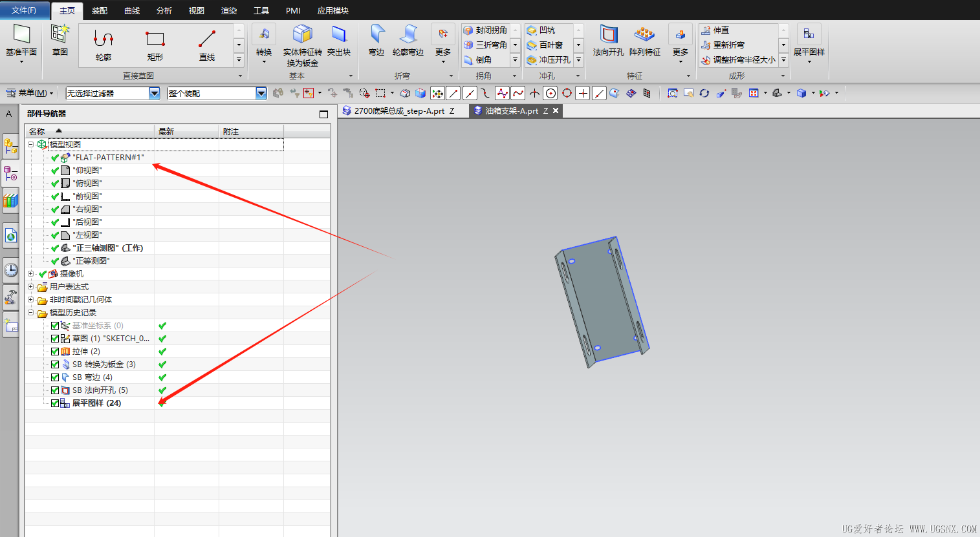Switch to 2700底架总成_step-A.prt document tab
The width and height of the screenshot is (980, 537).
tap(400, 111)
